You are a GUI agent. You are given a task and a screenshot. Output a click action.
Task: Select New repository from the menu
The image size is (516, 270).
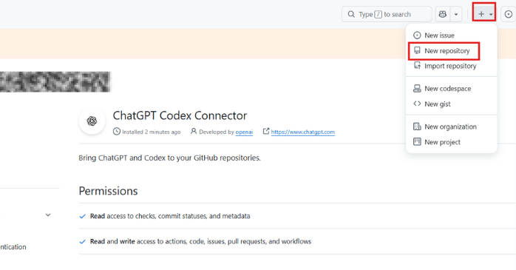[451, 51]
